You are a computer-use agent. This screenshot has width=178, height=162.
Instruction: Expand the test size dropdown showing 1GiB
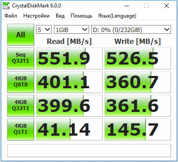71,30
